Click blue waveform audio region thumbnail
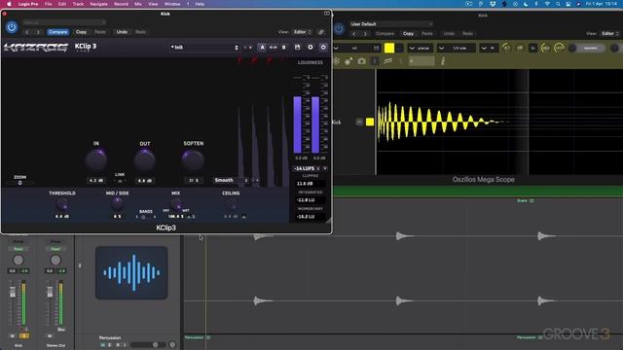The image size is (623, 350). (x=131, y=272)
